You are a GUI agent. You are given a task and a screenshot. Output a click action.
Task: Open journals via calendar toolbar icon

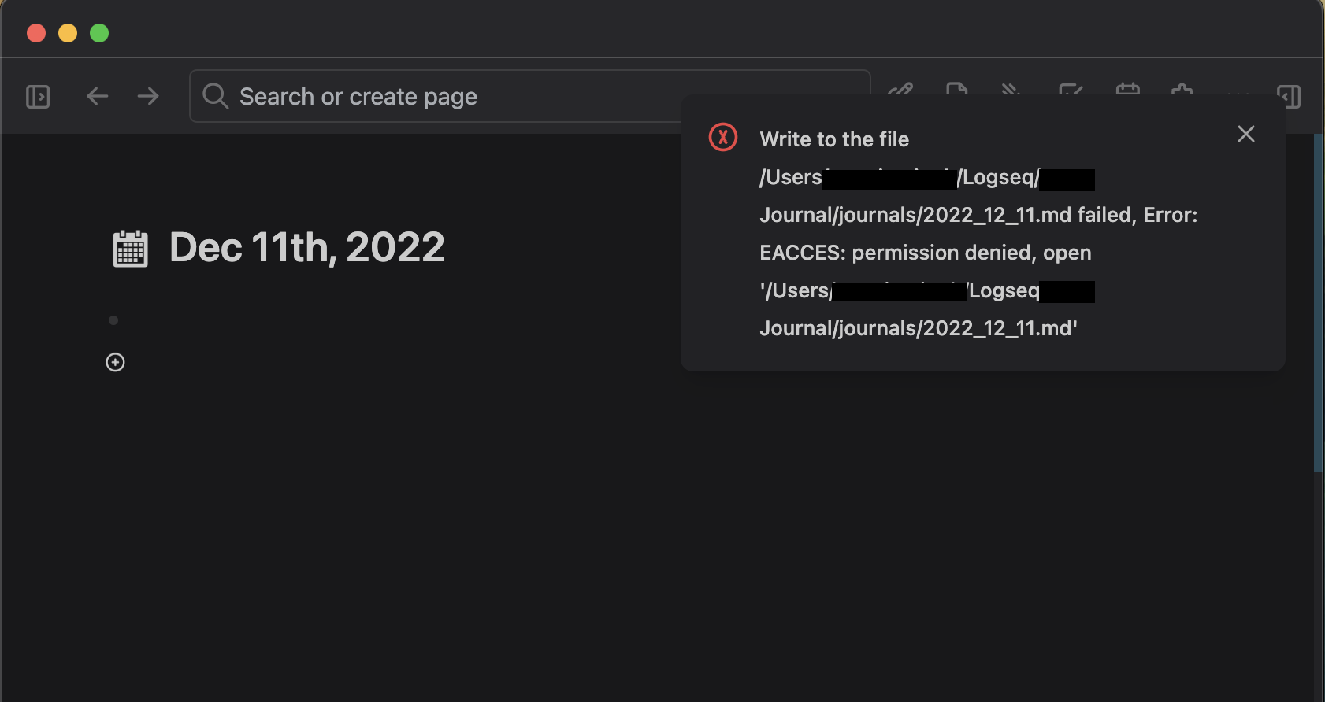pyautogui.click(x=1127, y=89)
